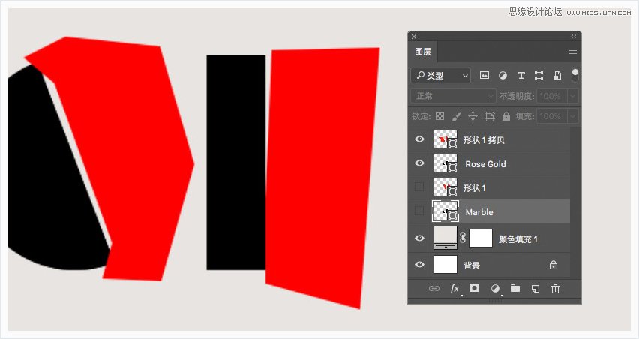Delete layer using the trash icon
The image size is (639, 339).
(x=555, y=288)
